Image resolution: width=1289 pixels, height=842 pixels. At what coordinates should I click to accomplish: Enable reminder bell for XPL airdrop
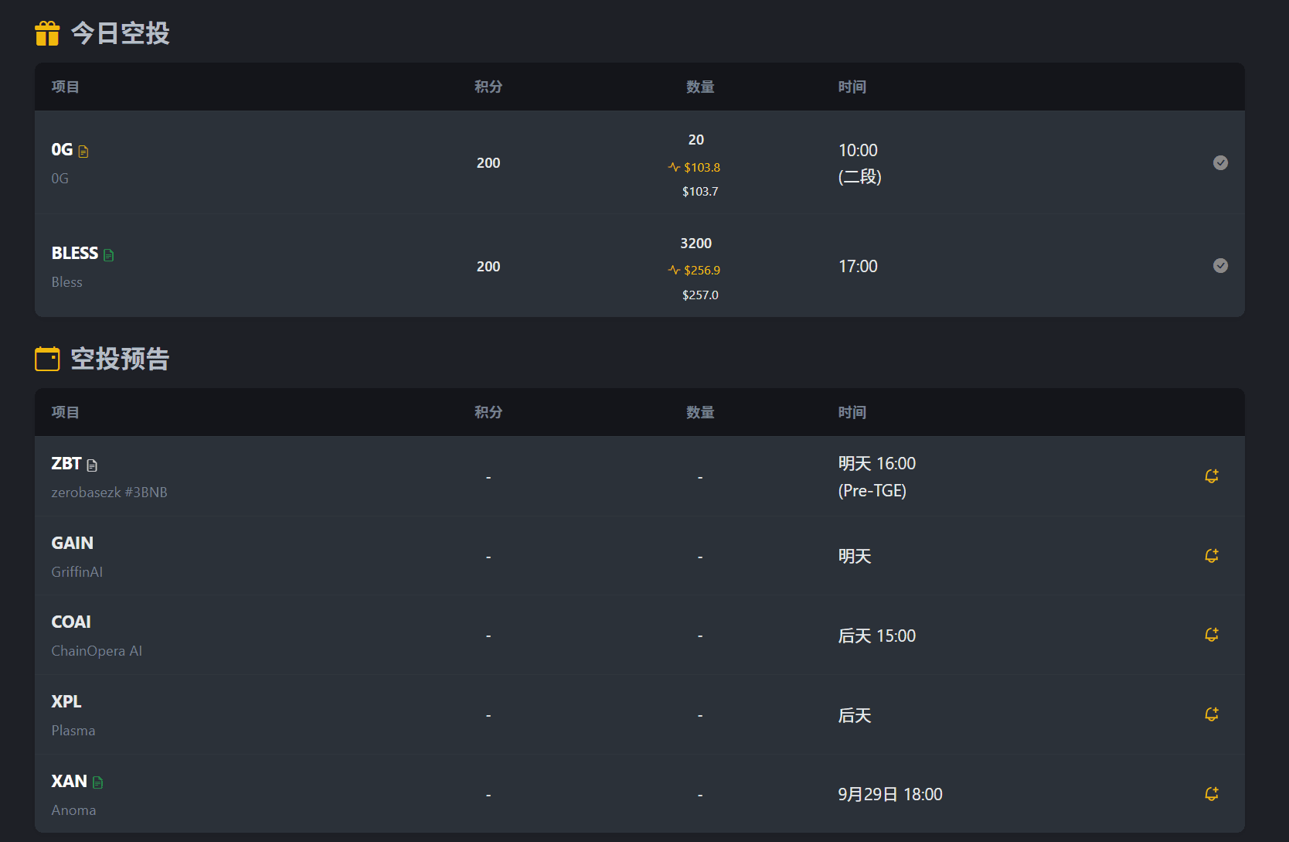tap(1211, 714)
